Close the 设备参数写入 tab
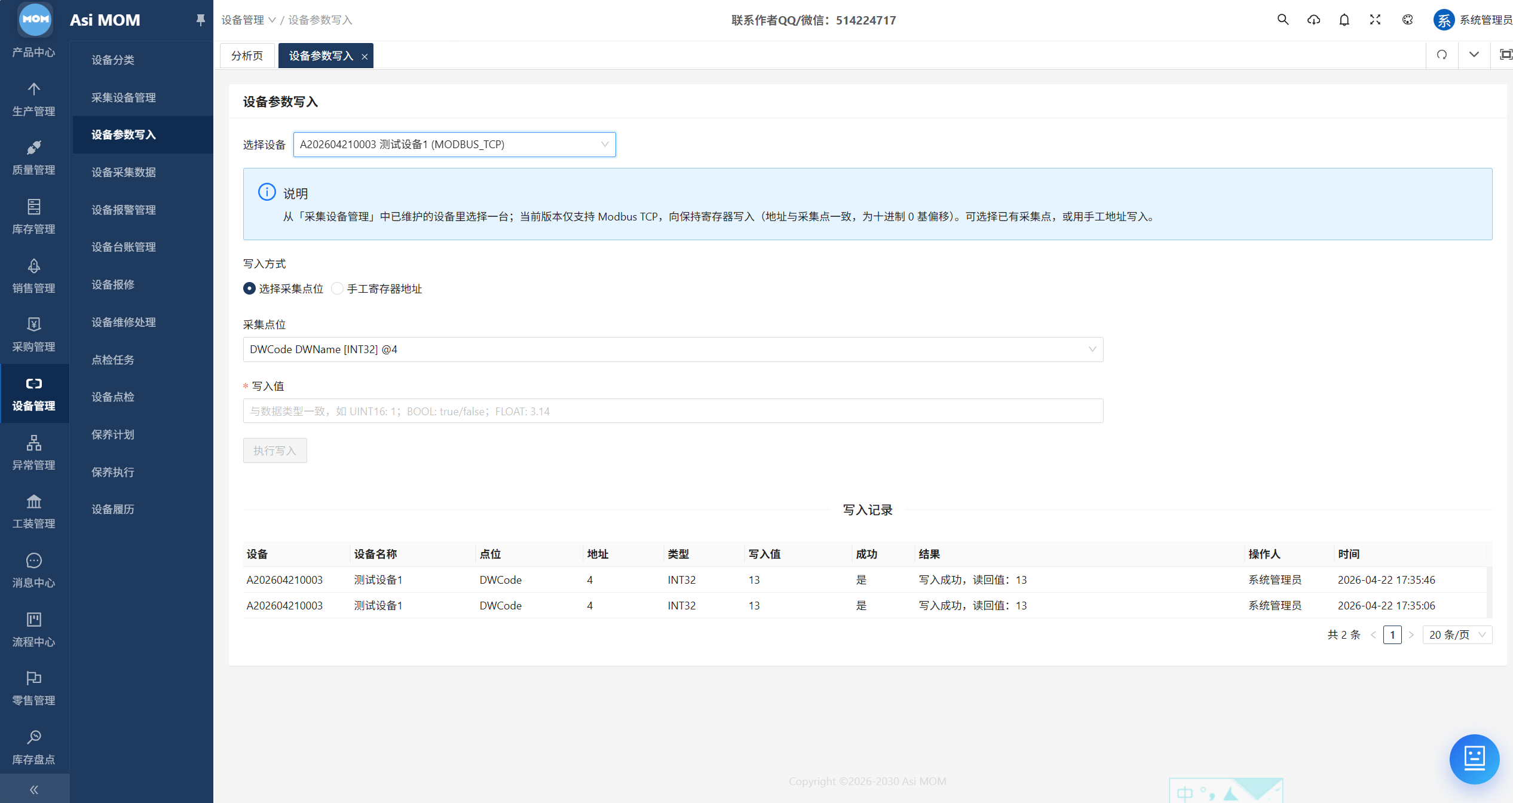 tap(365, 56)
